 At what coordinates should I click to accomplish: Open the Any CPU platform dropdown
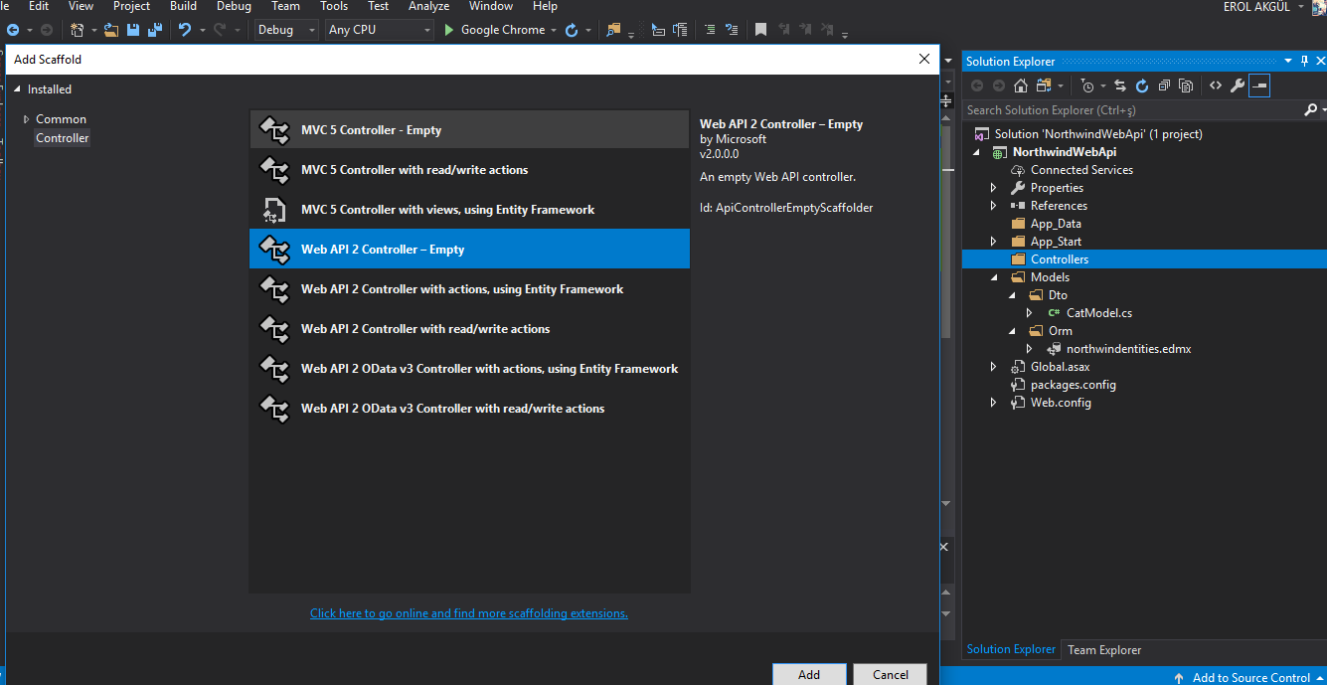pyautogui.click(x=380, y=30)
